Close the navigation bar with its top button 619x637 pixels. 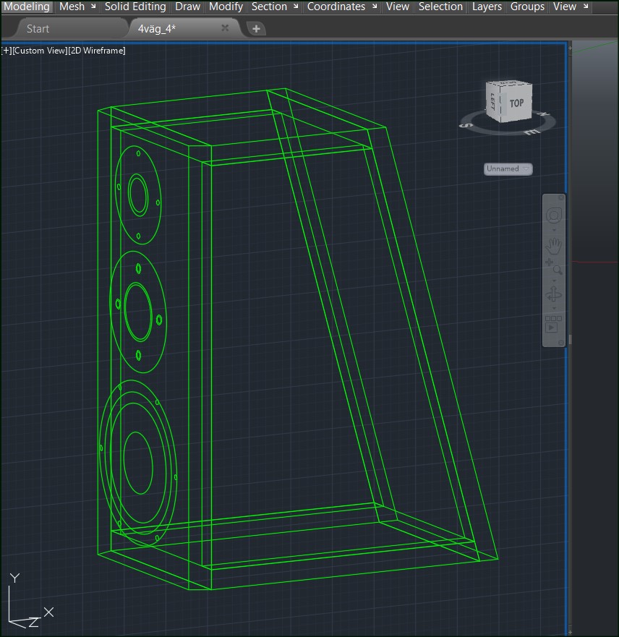coord(561,197)
